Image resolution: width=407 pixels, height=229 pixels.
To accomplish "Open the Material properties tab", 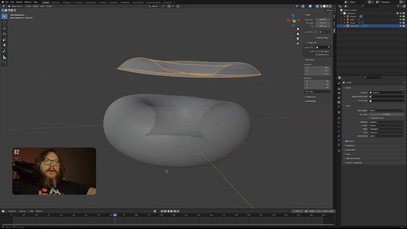I will (339, 145).
